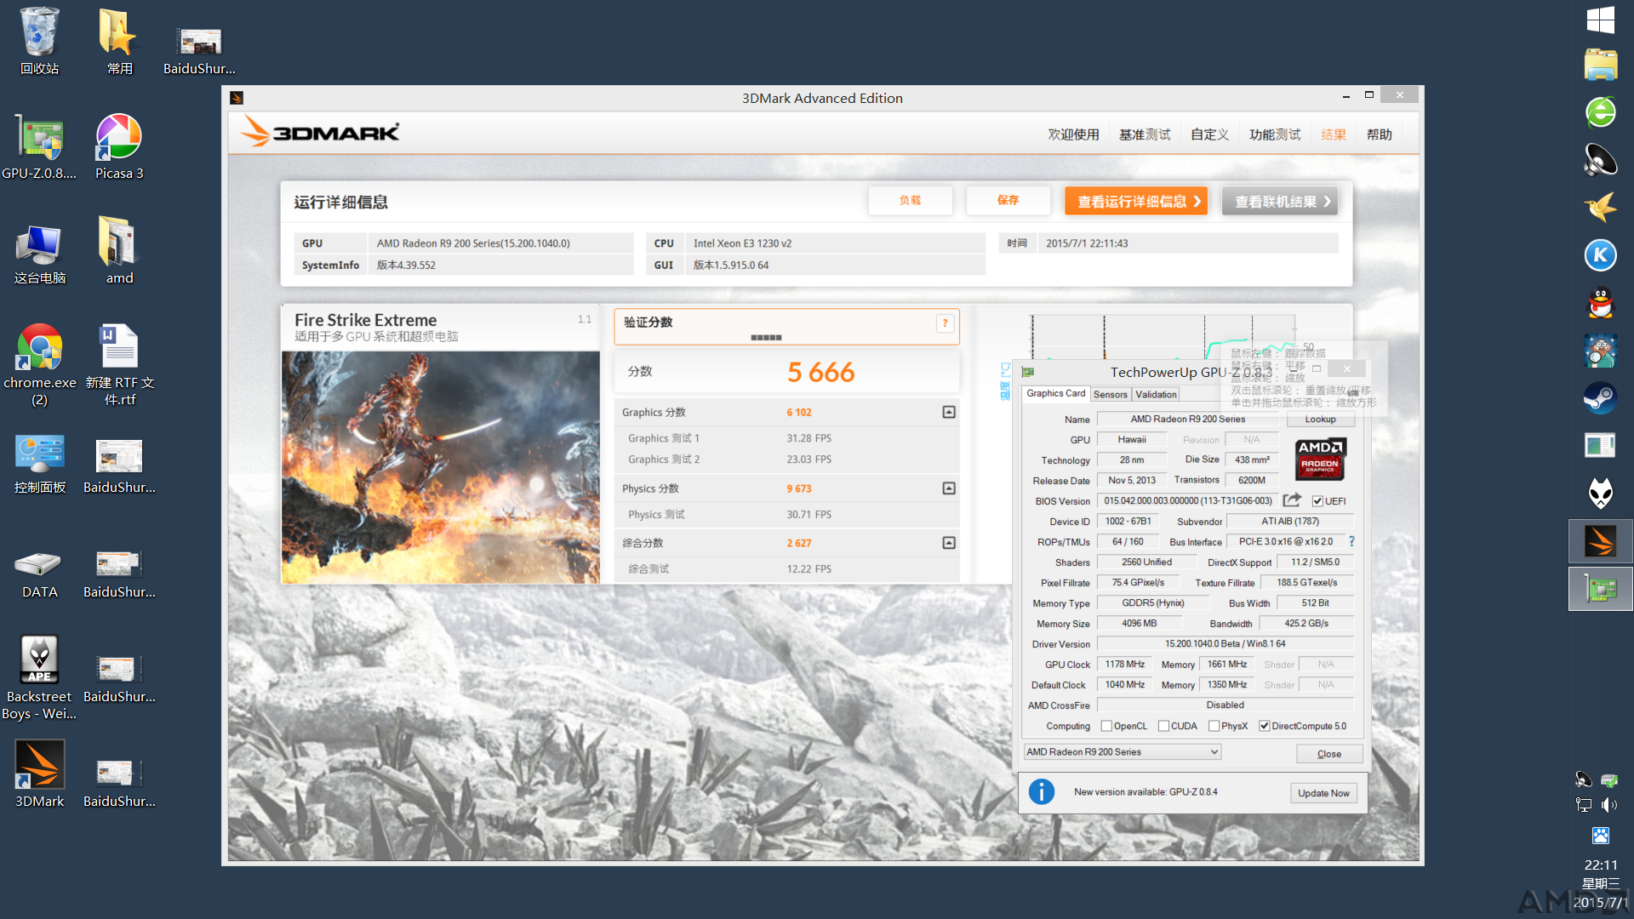This screenshot has height=919, width=1634.
Task: Select GPU-Z Graphics Card tab
Action: [1055, 393]
